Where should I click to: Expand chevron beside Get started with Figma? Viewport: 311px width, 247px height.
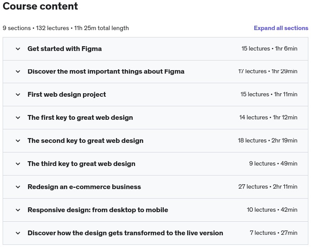point(18,49)
